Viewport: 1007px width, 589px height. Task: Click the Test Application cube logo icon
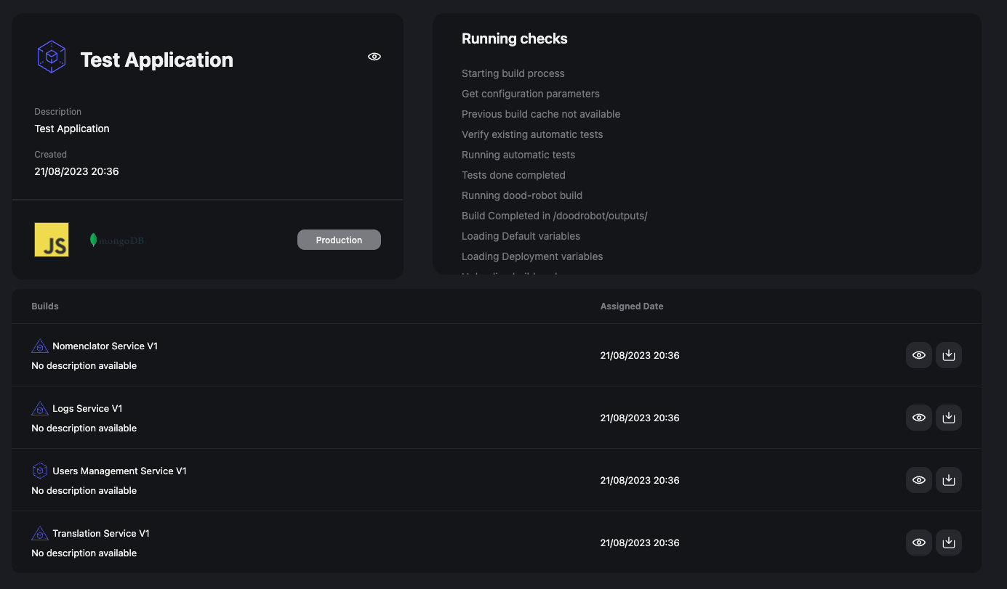52,57
